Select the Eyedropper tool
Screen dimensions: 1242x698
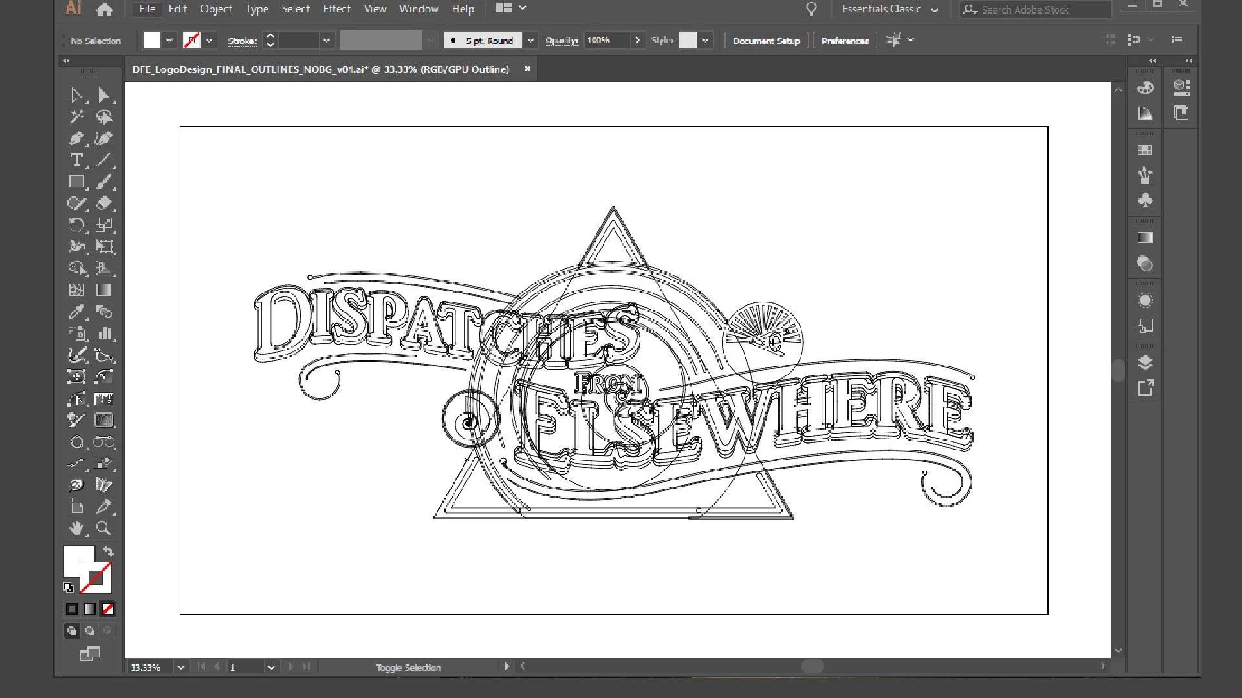pos(76,312)
